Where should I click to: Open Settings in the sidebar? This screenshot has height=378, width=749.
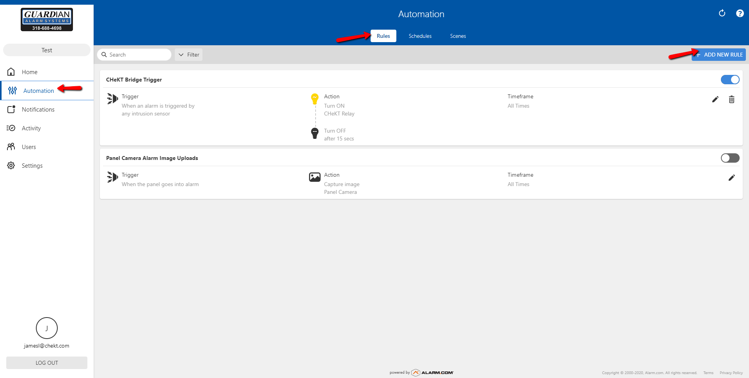click(x=47, y=165)
